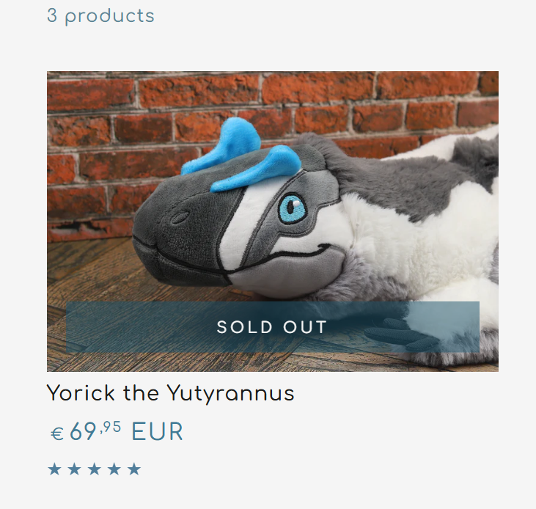Open the Yorick the Yutyrannus product title
536x509 pixels.
point(170,393)
